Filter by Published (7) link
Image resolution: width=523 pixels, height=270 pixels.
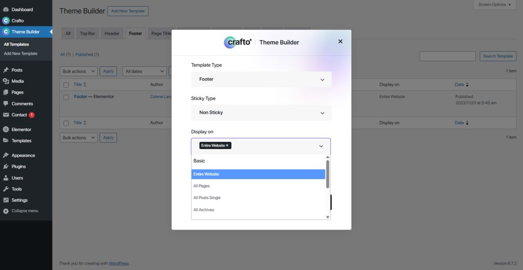pyautogui.click(x=87, y=55)
